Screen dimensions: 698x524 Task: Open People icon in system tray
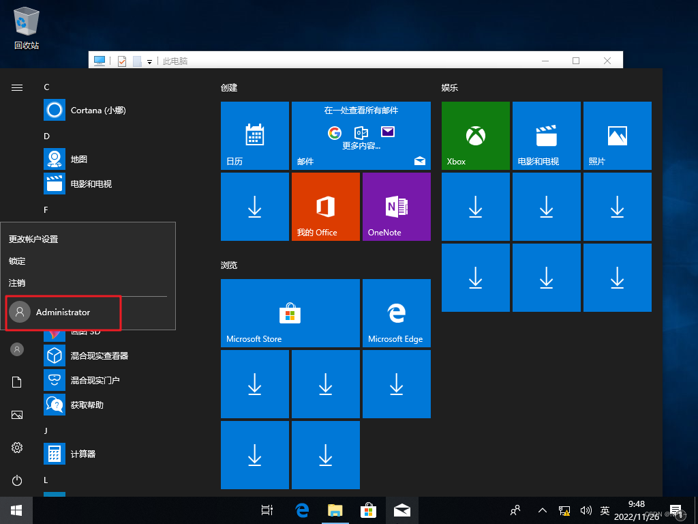click(x=515, y=510)
